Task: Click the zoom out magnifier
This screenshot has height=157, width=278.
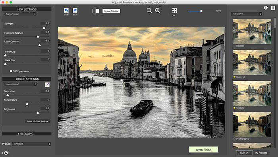Action: (149, 11)
